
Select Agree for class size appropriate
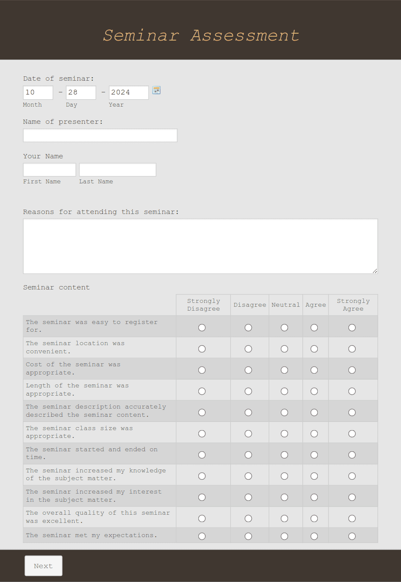[314, 434]
